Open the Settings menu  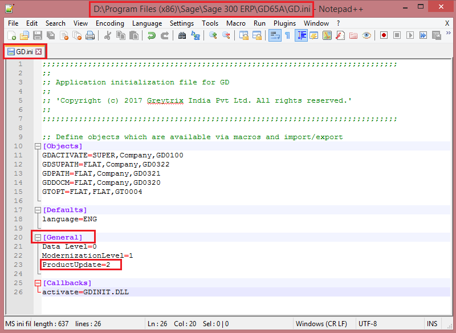(182, 23)
